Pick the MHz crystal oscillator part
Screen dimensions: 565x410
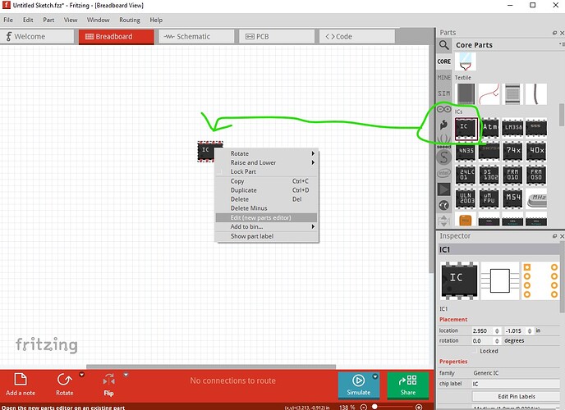537,200
